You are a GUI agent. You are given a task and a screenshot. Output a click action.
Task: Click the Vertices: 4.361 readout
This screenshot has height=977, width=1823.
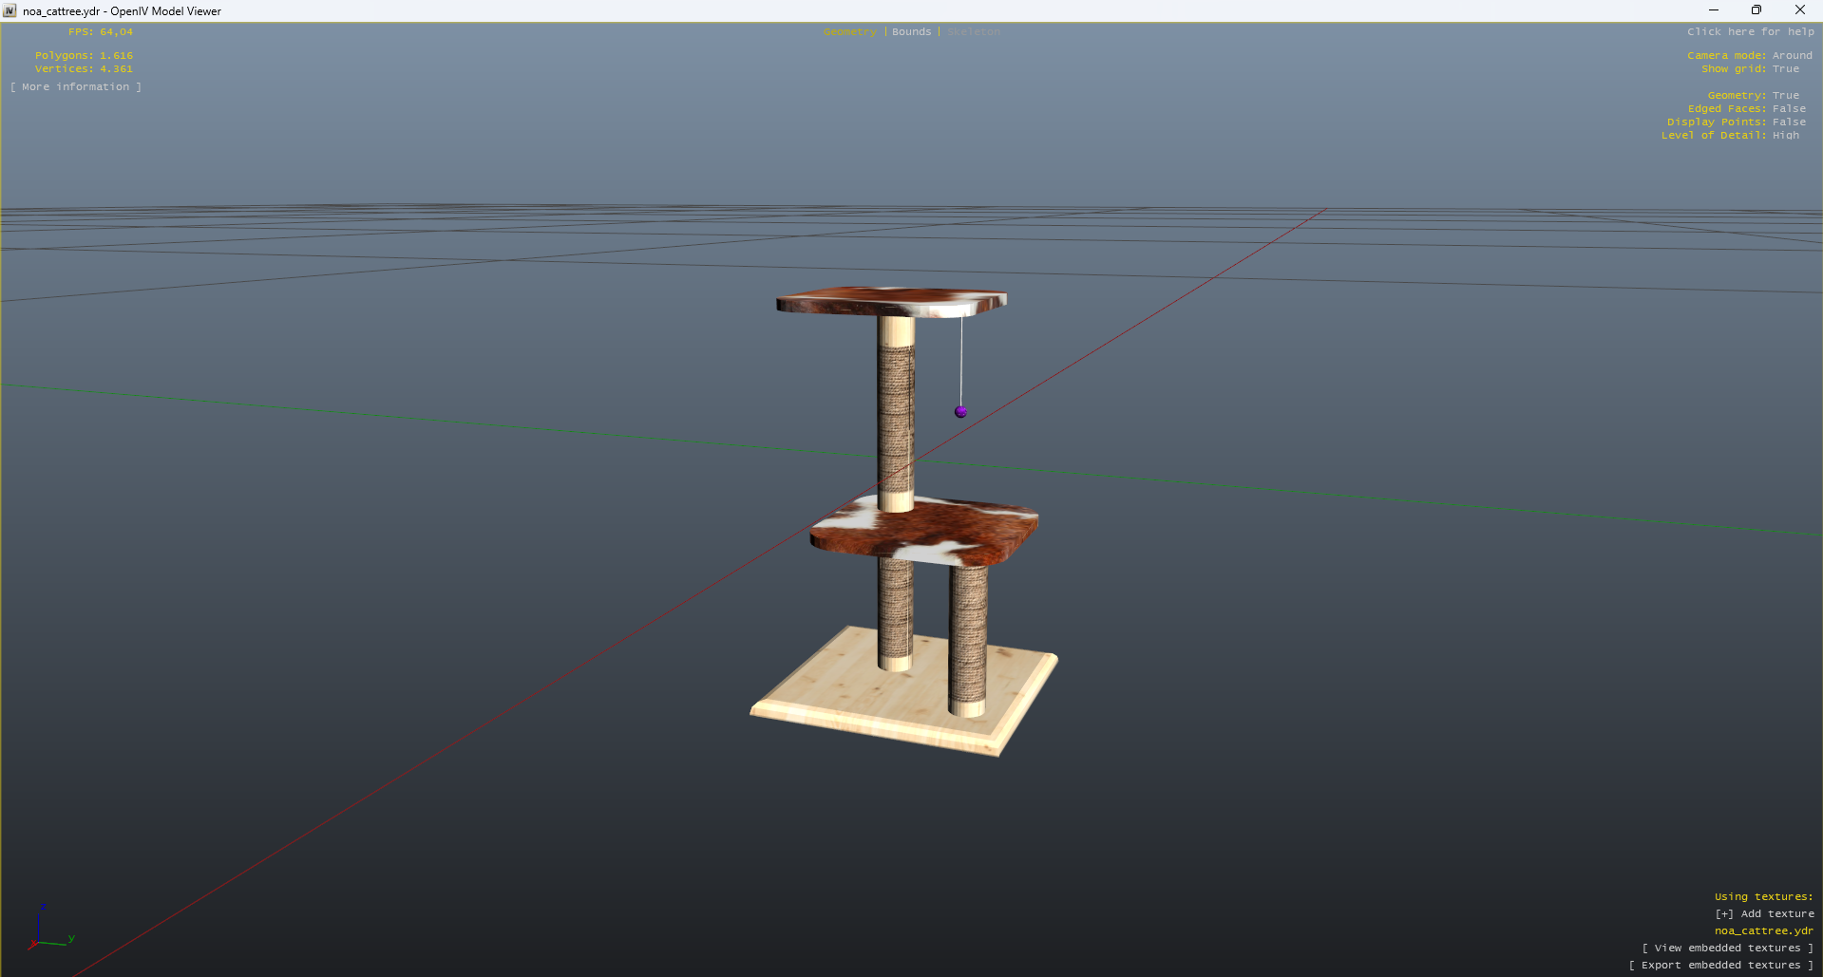[84, 69]
